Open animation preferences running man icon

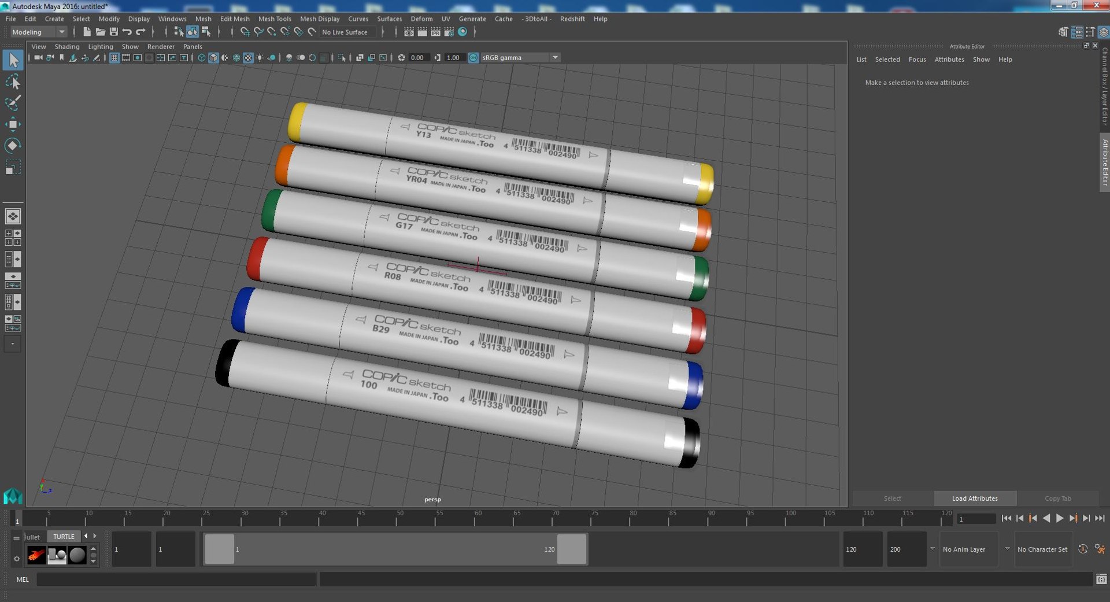coord(1100,549)
